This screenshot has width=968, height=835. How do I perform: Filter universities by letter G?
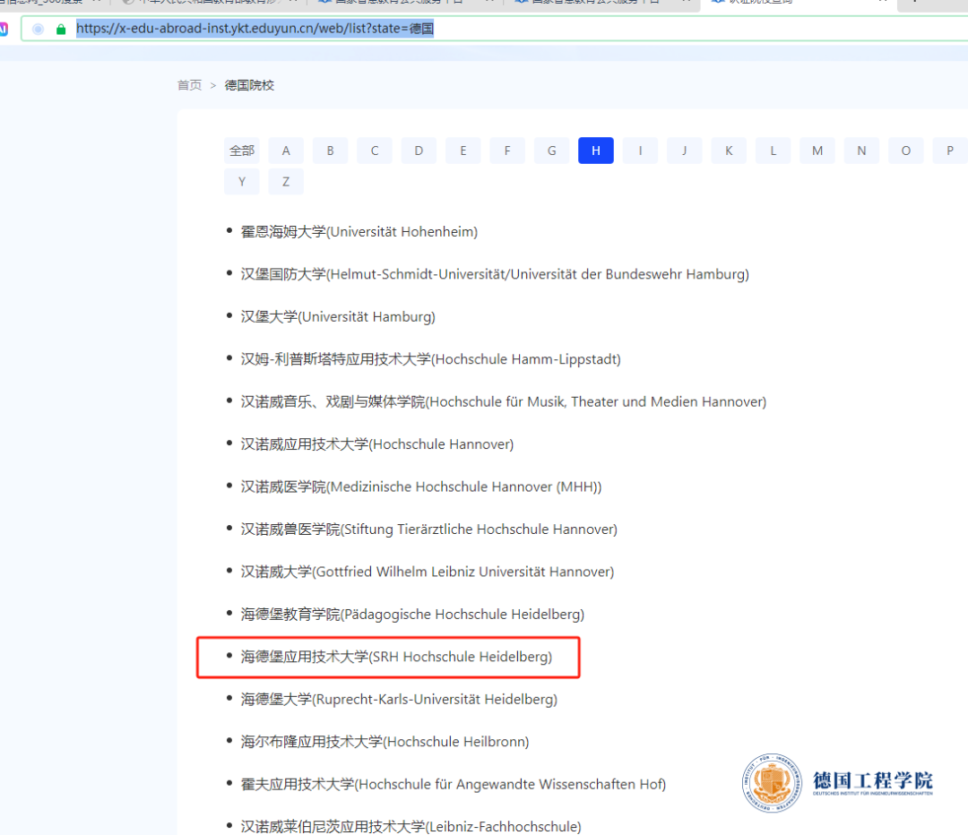pyautogui.click(x=552, y=151)
